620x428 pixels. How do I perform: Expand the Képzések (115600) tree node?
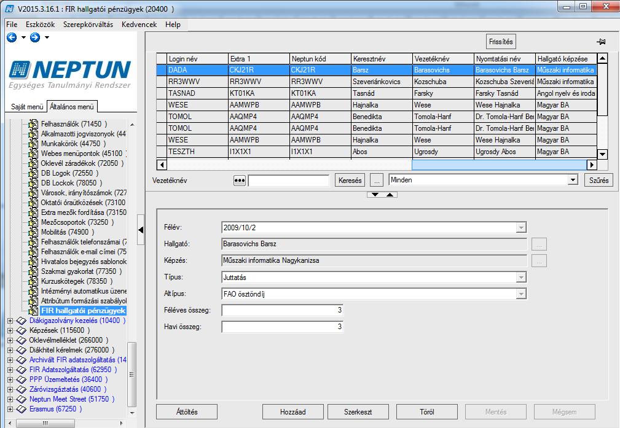coord(10,331)
